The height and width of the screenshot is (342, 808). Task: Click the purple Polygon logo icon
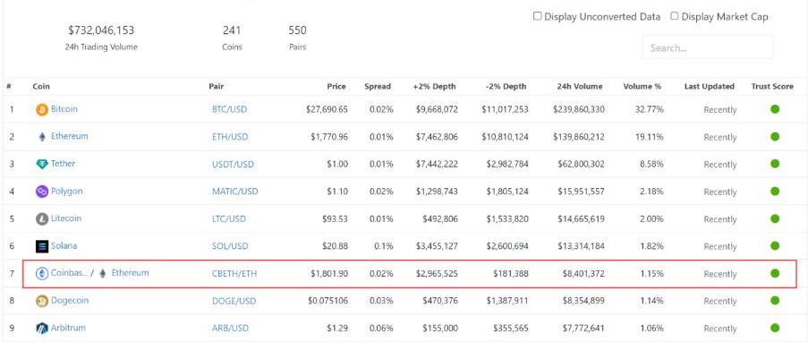click(42, 192)
